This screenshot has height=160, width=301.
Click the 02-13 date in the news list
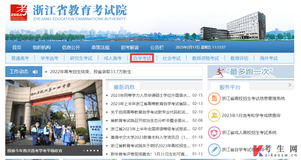pyautogui.click(x=197, y=104)
